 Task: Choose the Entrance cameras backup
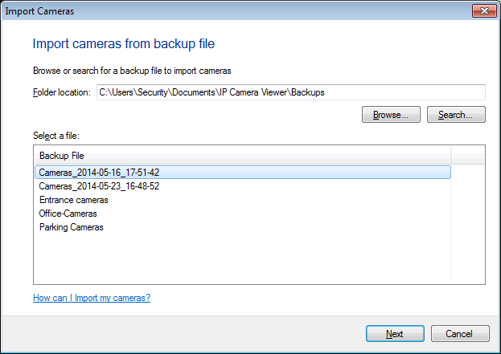point(73,200)
